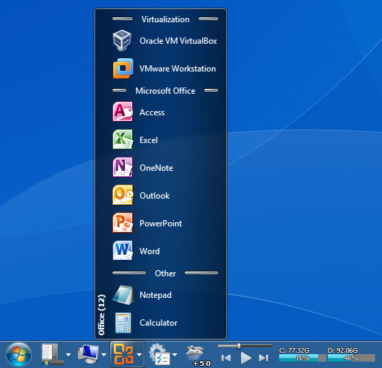Open dropdown arrow next to gear checklist icon
This screenshot has width=382, height=368.
[x=174, y=355]
